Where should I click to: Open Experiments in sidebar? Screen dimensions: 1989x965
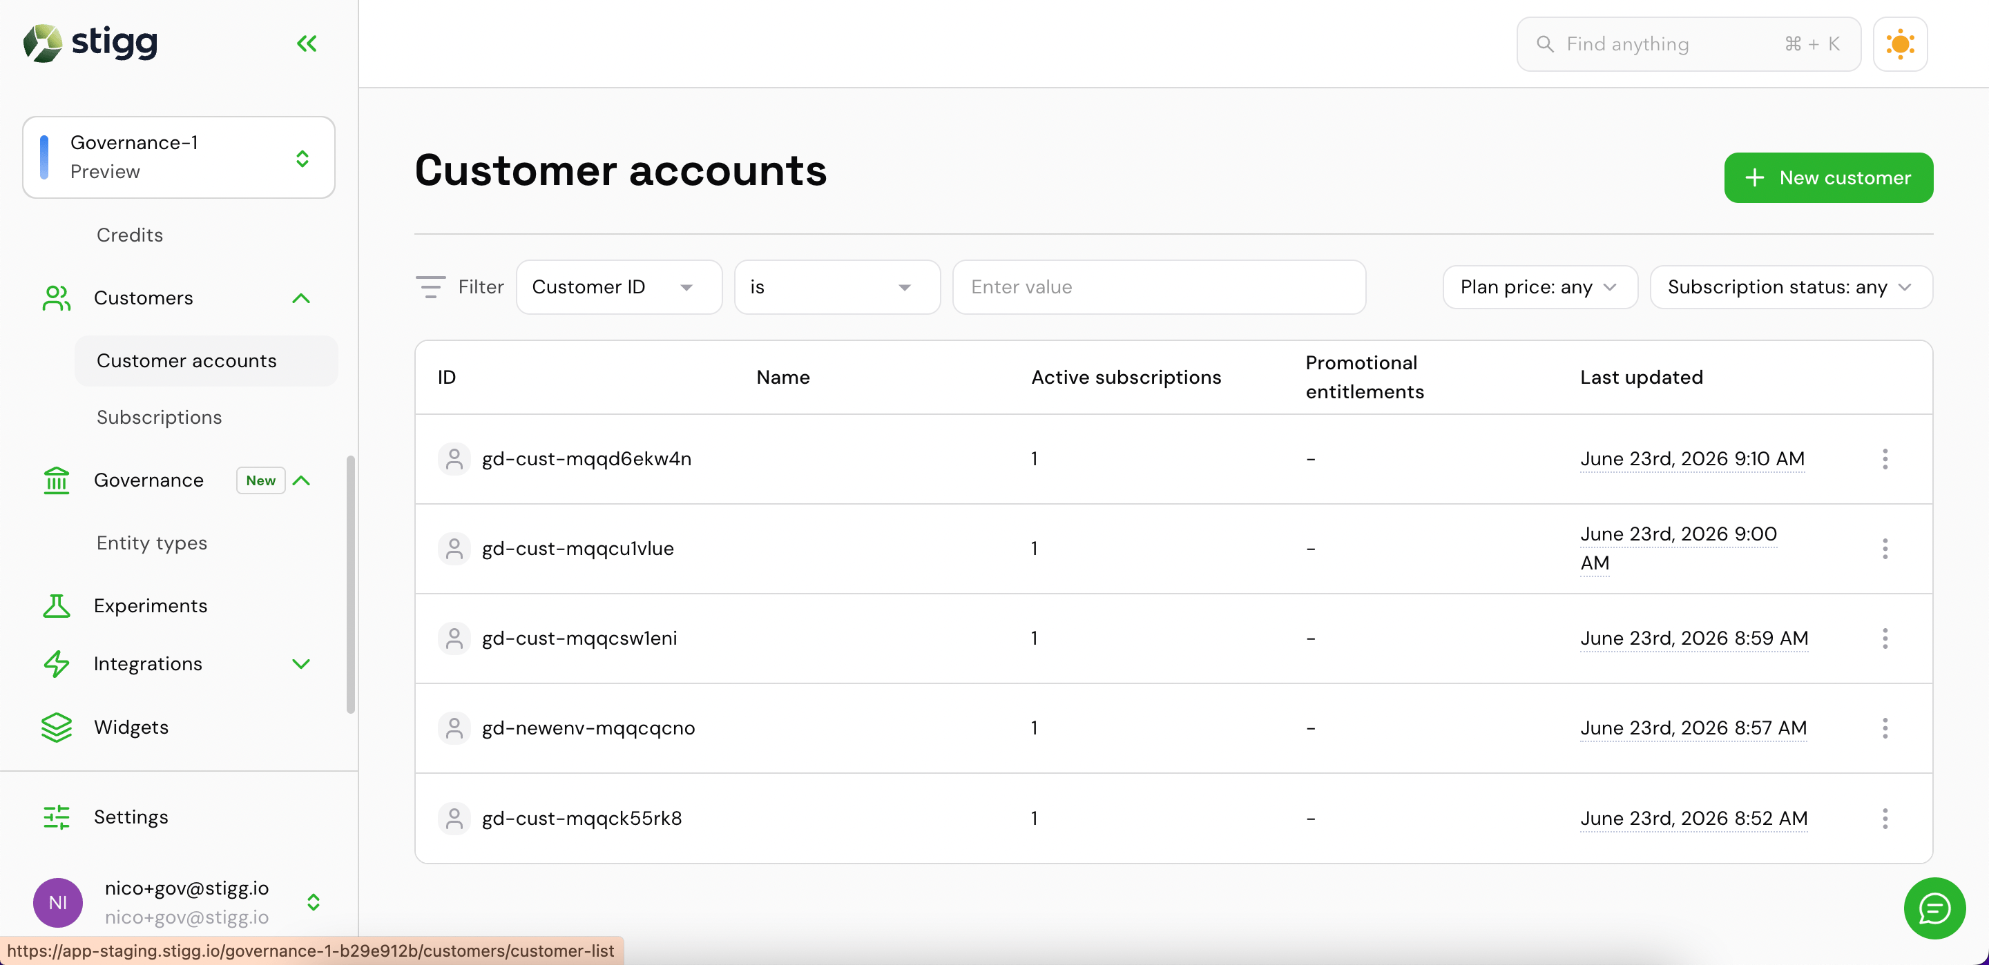(x=151, y=606)
